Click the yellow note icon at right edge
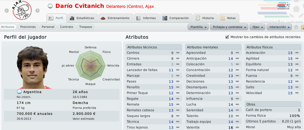 pyautogui.click(x=302, y=27)
